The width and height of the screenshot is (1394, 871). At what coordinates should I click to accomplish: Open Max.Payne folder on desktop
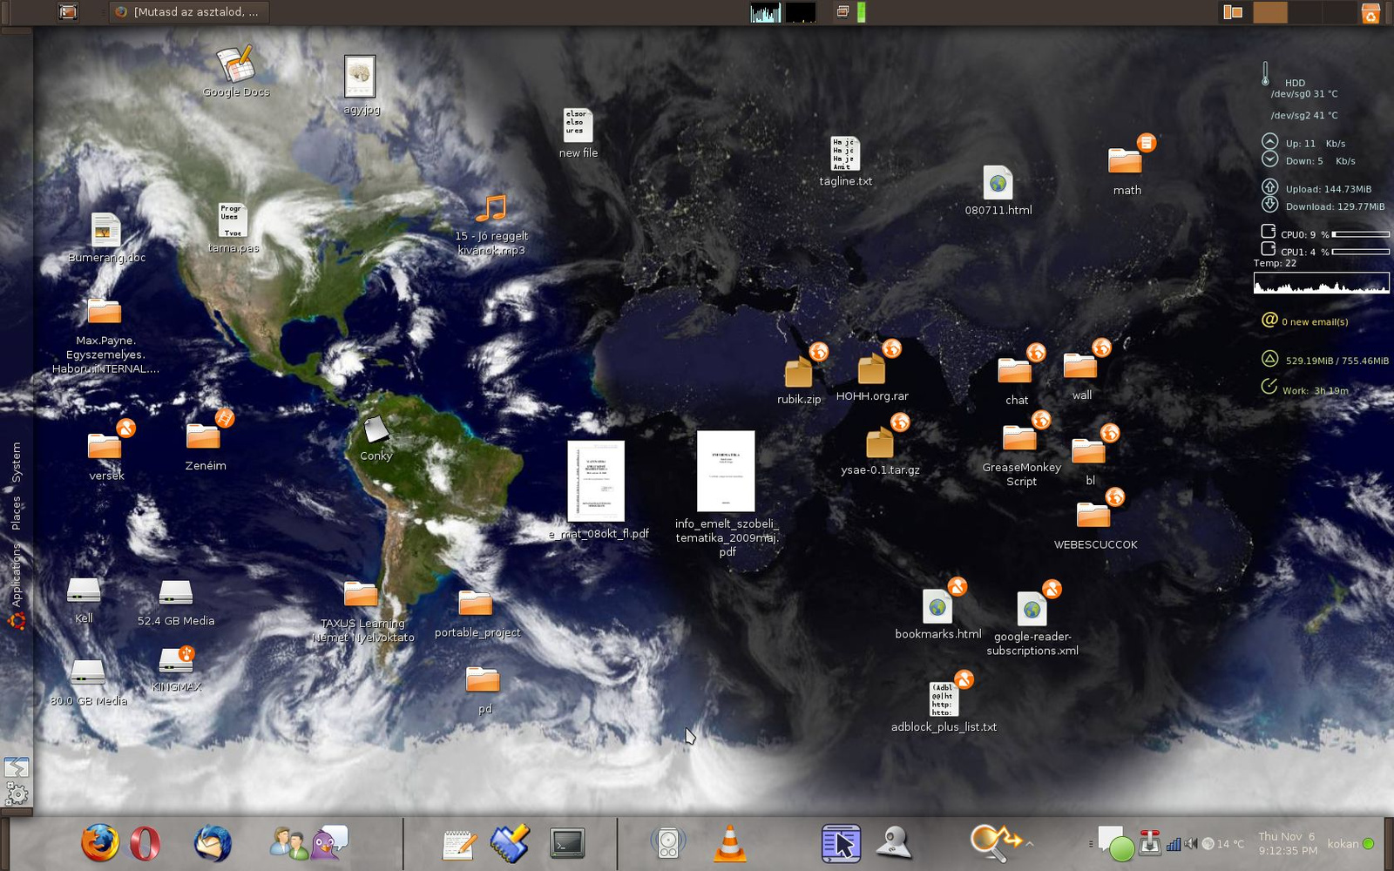[105, 335]
